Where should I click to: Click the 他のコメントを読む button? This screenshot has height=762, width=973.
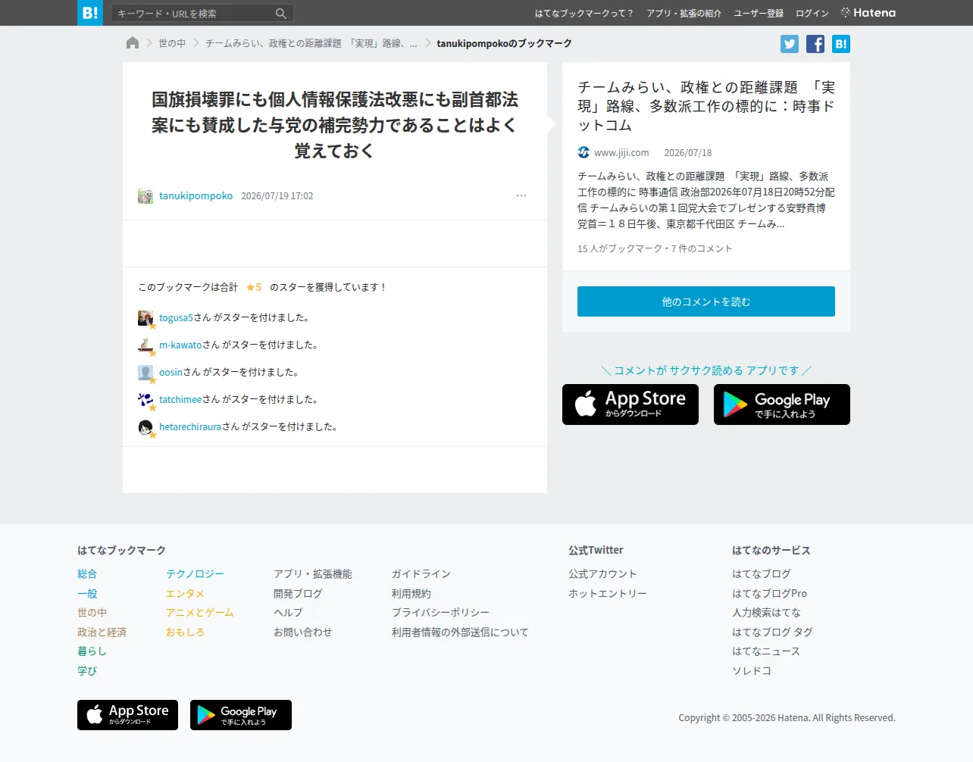(x=706, y=301)
